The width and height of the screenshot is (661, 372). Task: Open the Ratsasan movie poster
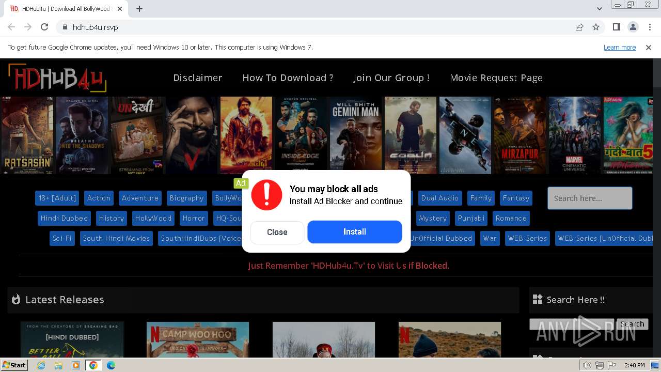click(x=27, y=135)
